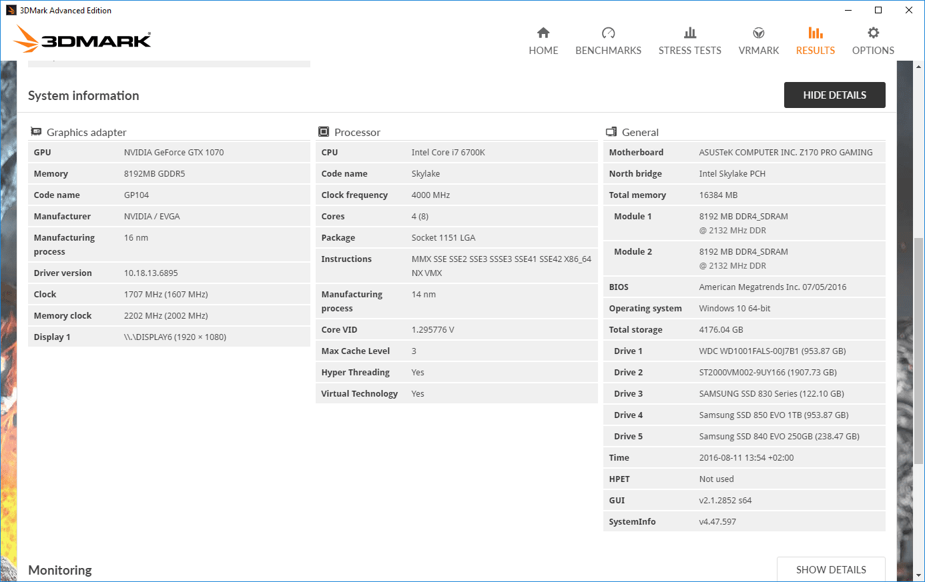Expand Monitoring with Show Details

coord(831,569)
